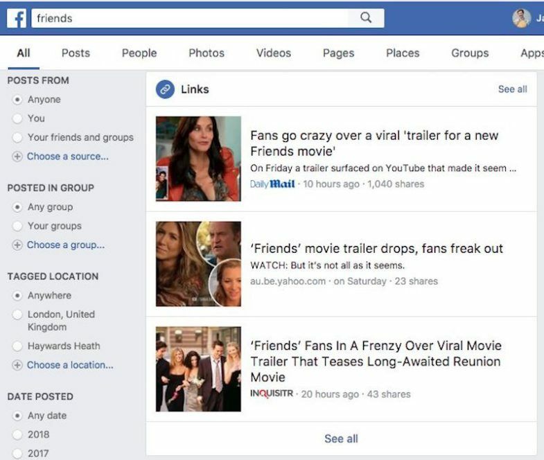Select Your friends and groups option

pos(17,137)
